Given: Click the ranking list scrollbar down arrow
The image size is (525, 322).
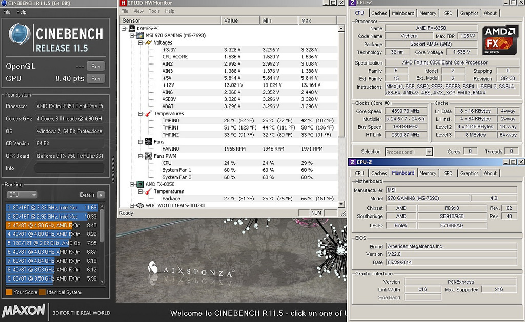Looking at the screenshot, I should [102, 282].
